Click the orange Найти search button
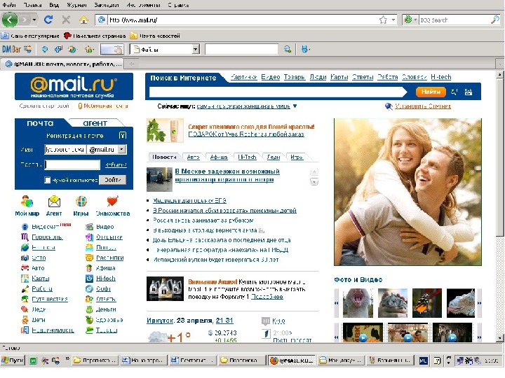 [431, 92]
